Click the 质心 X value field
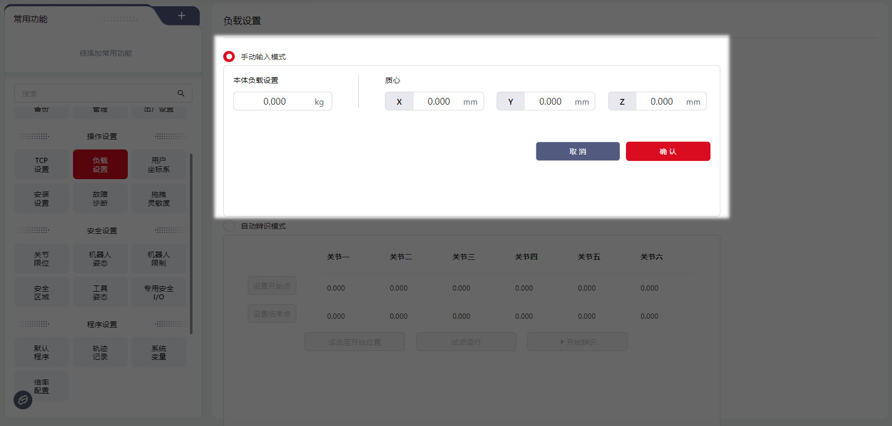This screenshot has height=426, width=892. [x=438, y=102]
